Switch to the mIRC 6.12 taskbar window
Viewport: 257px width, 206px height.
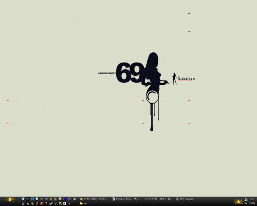point(157,199)
